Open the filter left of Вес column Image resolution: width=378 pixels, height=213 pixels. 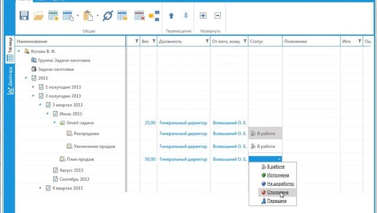pyautogui.click(x=136, y=41)
